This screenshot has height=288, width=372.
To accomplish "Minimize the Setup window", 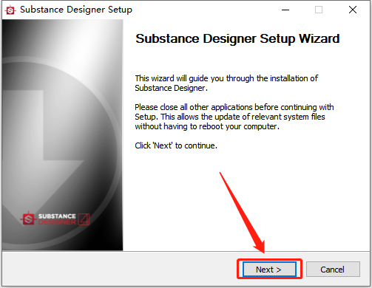I will [x=285, y=10].
